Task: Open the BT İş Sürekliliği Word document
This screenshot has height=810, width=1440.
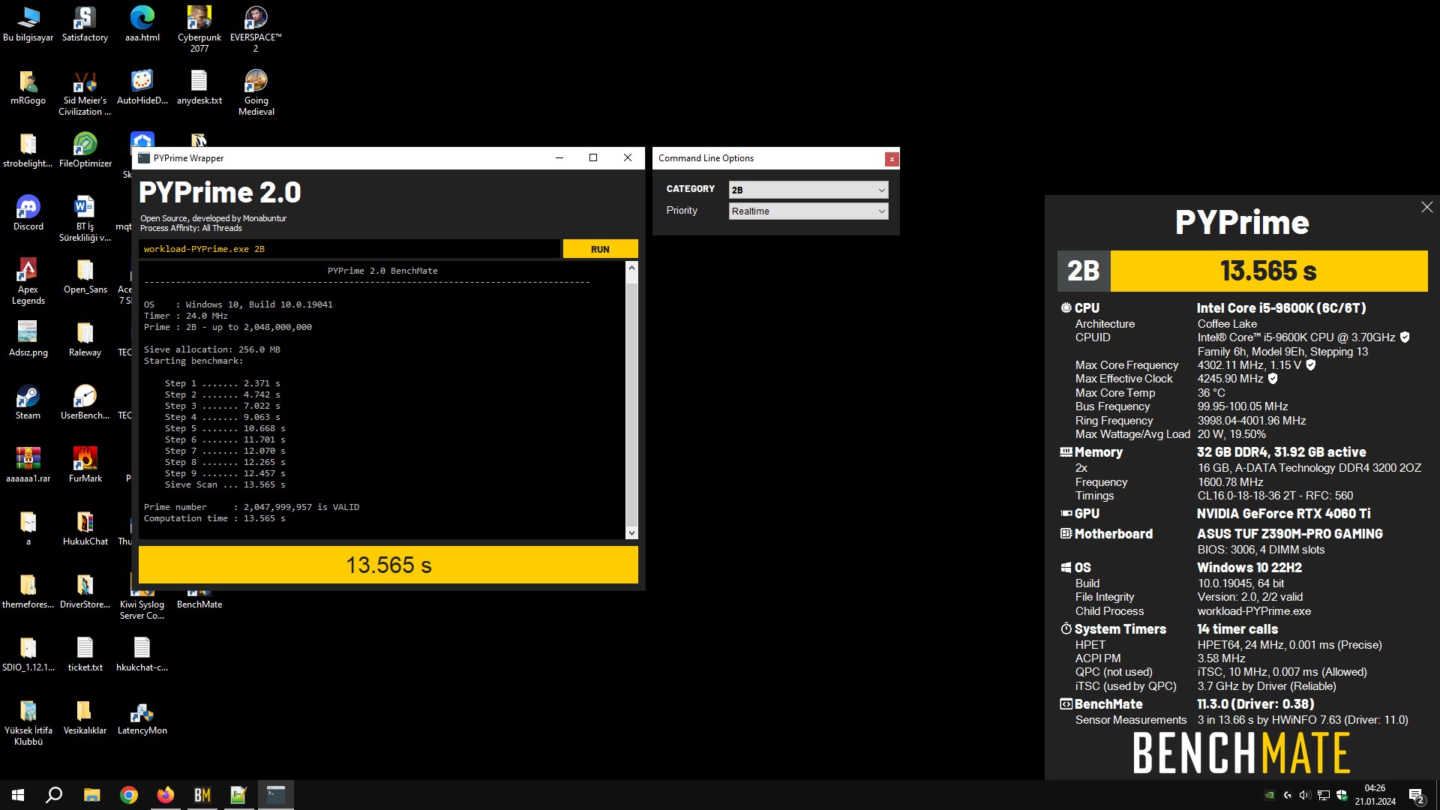Action: pos(85,218)
